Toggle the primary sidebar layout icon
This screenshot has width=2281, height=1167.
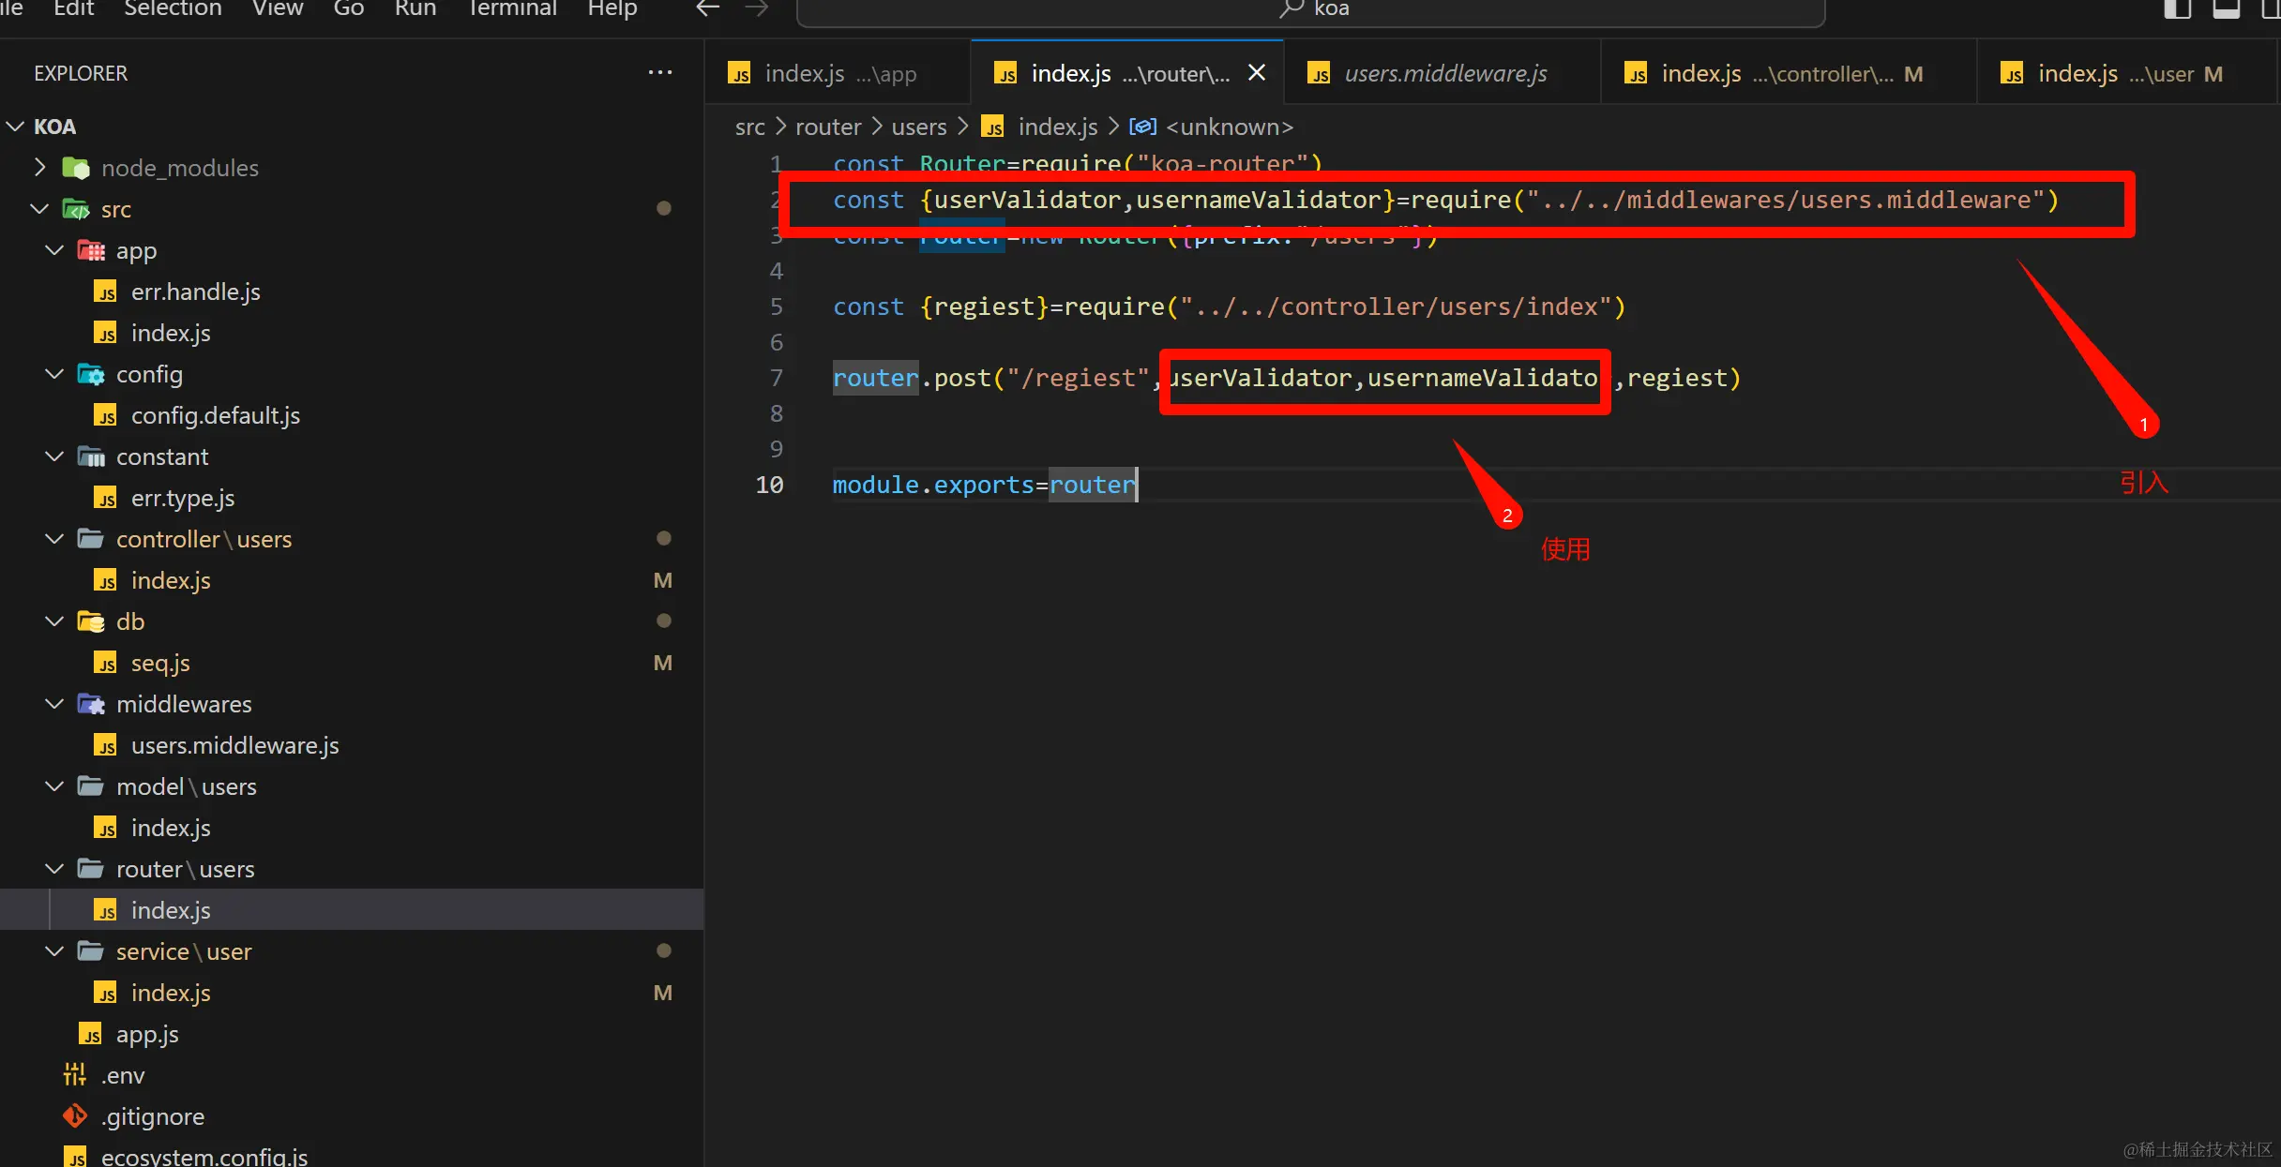tap(2178, 9)
